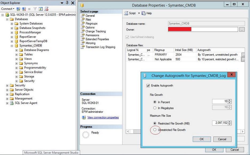
Task: Open the Transaction Log Shipping page
Action: tap(100, 47)
